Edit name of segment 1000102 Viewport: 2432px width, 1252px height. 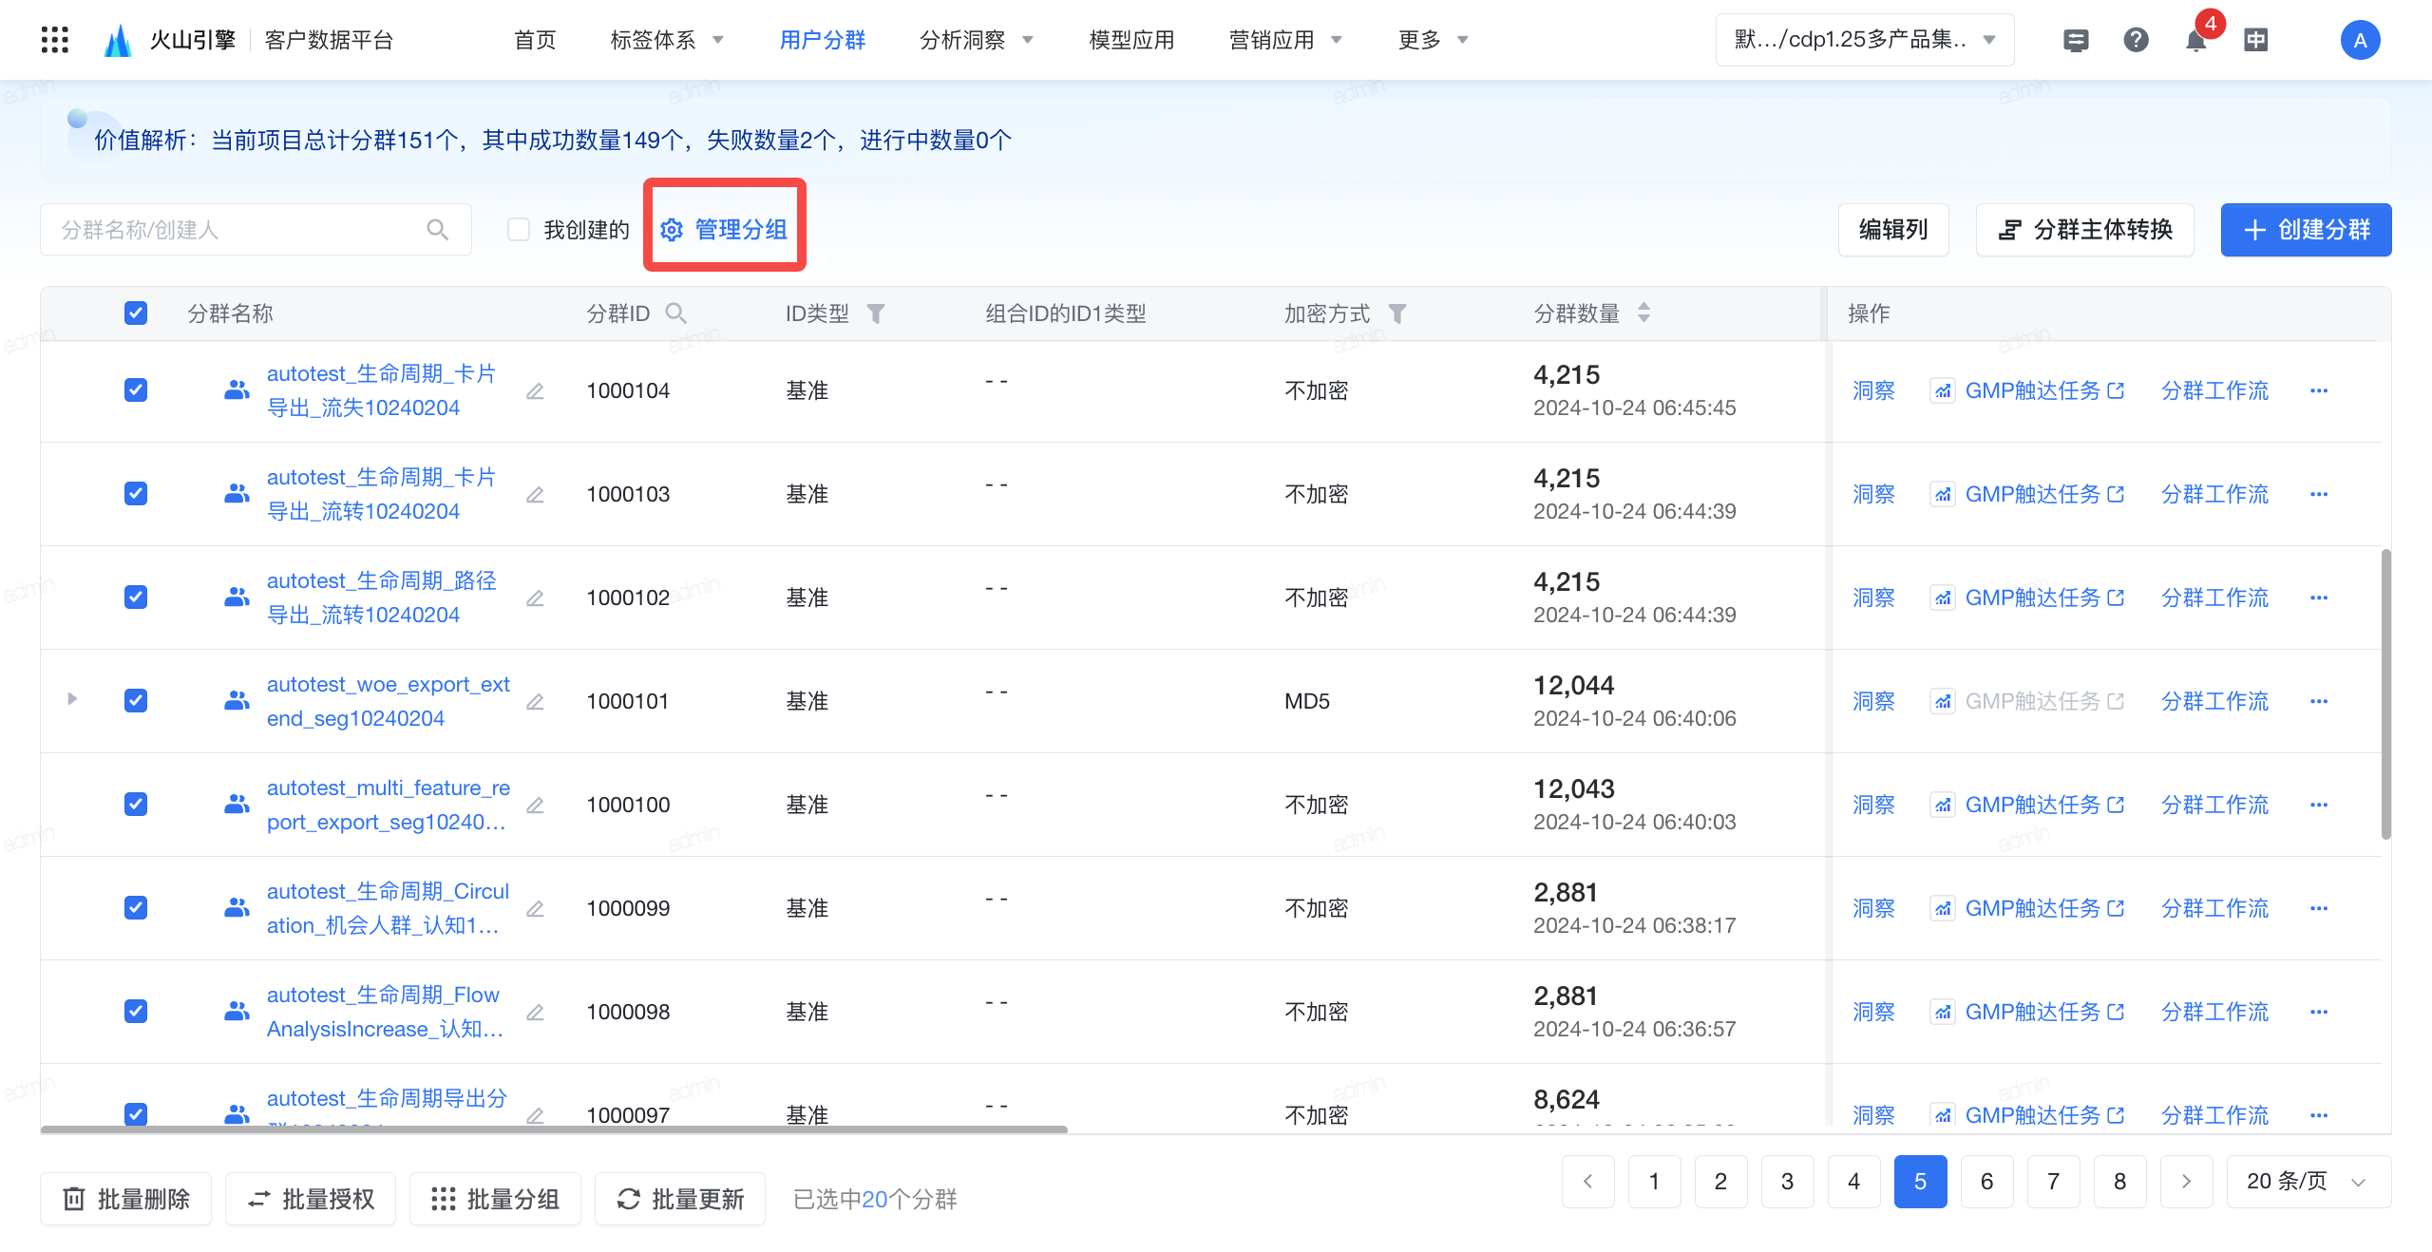pyautogui.click(x=535, y=598)
